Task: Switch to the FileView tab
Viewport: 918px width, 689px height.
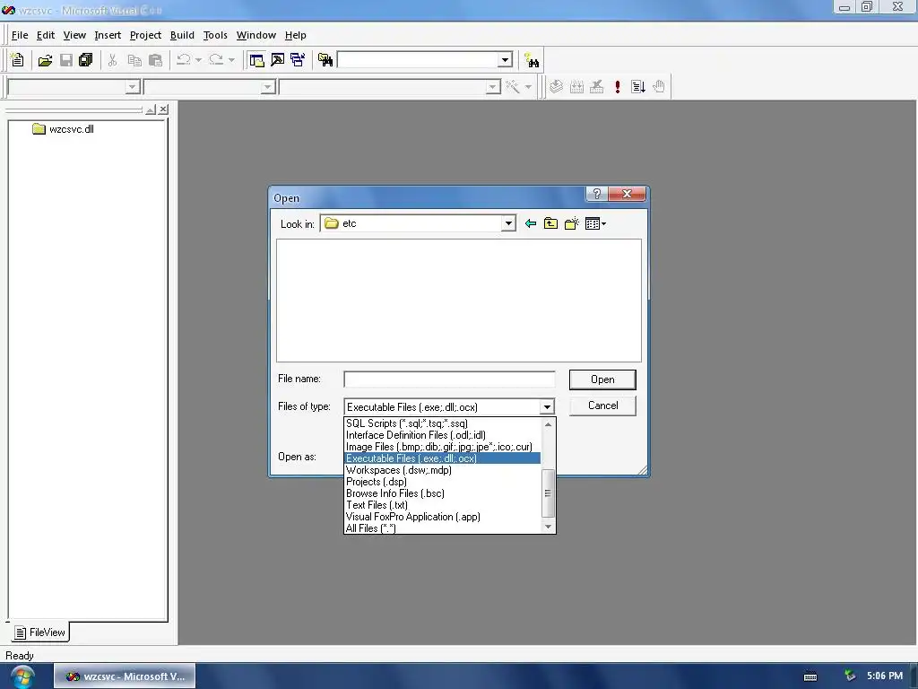Action: click(39, 632)
